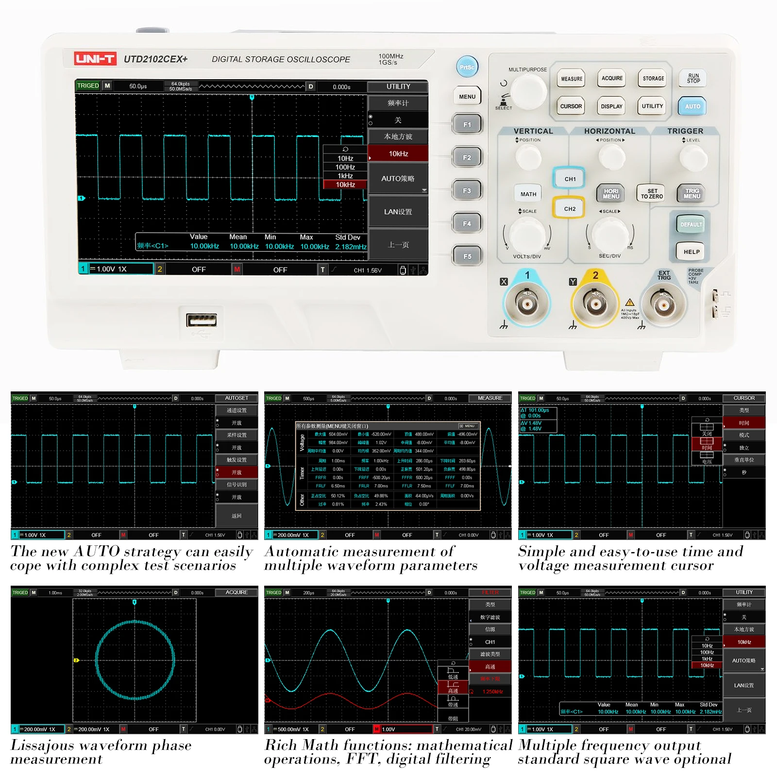Click the HELP button
Screen dimensions: 777x777
691,252
